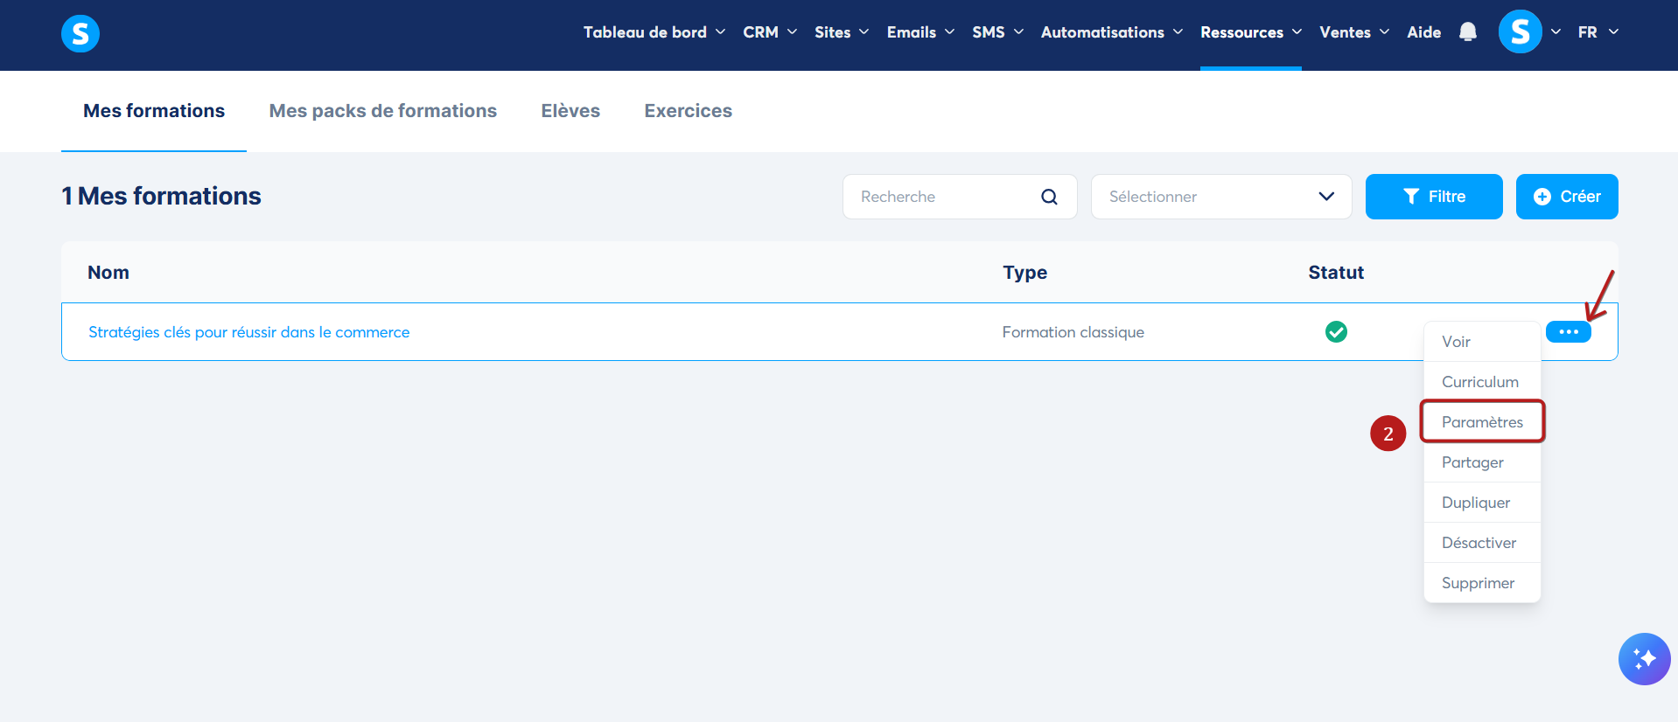Expand the Ressources menu
The width and height of the screenshot is (1678, 722).
[x=1251, y=32]
